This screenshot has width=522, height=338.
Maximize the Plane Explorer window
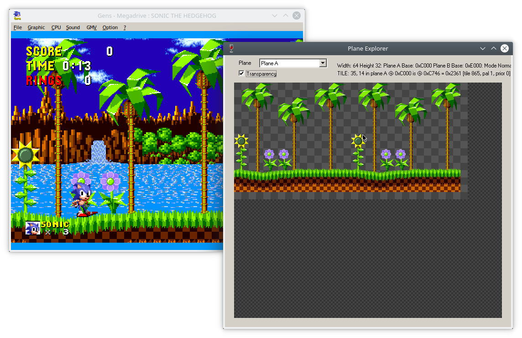click(494, 48)
